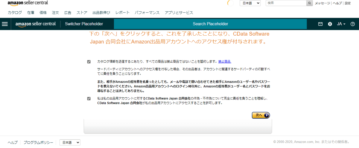The image size is (359, 148).
Task: Open the 広告 menu
Action: coord(68,13)
